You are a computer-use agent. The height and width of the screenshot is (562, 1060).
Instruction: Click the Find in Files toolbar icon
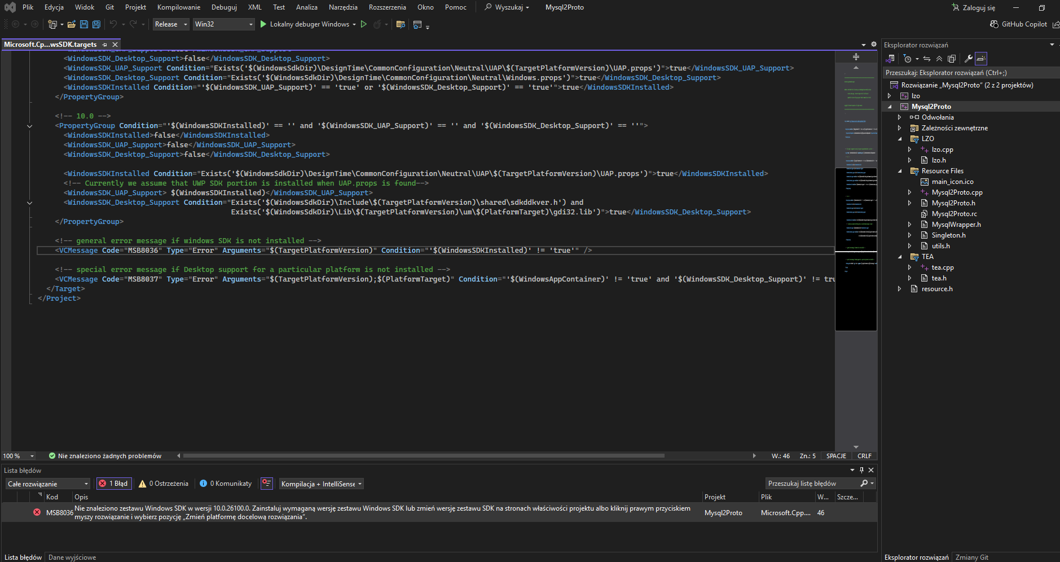coord(401,24)
